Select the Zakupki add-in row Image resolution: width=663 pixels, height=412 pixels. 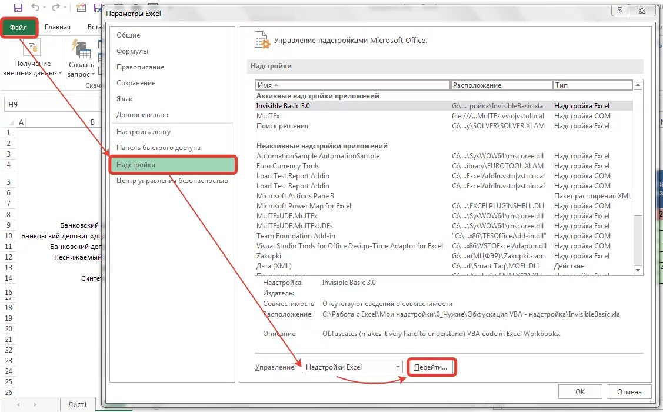click(444, 256)
